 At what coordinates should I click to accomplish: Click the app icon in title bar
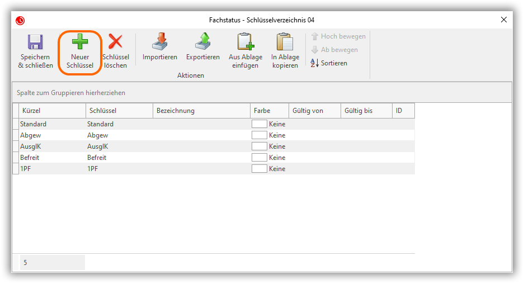pos(20,20)
